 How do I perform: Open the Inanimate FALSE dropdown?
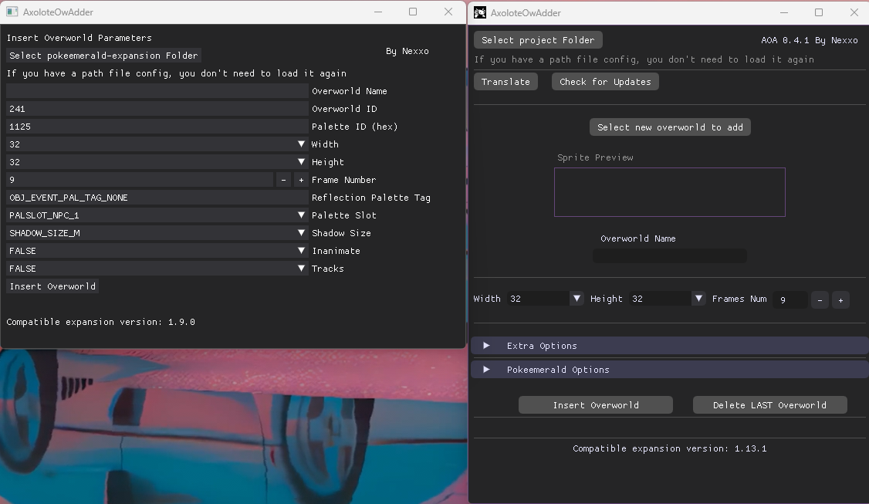pyautogui.click(x=301, y=251)
